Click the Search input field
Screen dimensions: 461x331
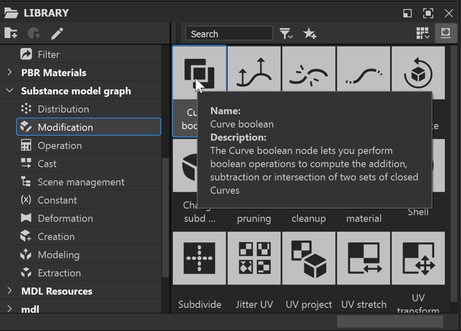pos(229,34)
